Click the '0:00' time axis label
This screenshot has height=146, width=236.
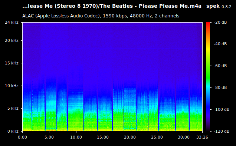tap(22, 137)
